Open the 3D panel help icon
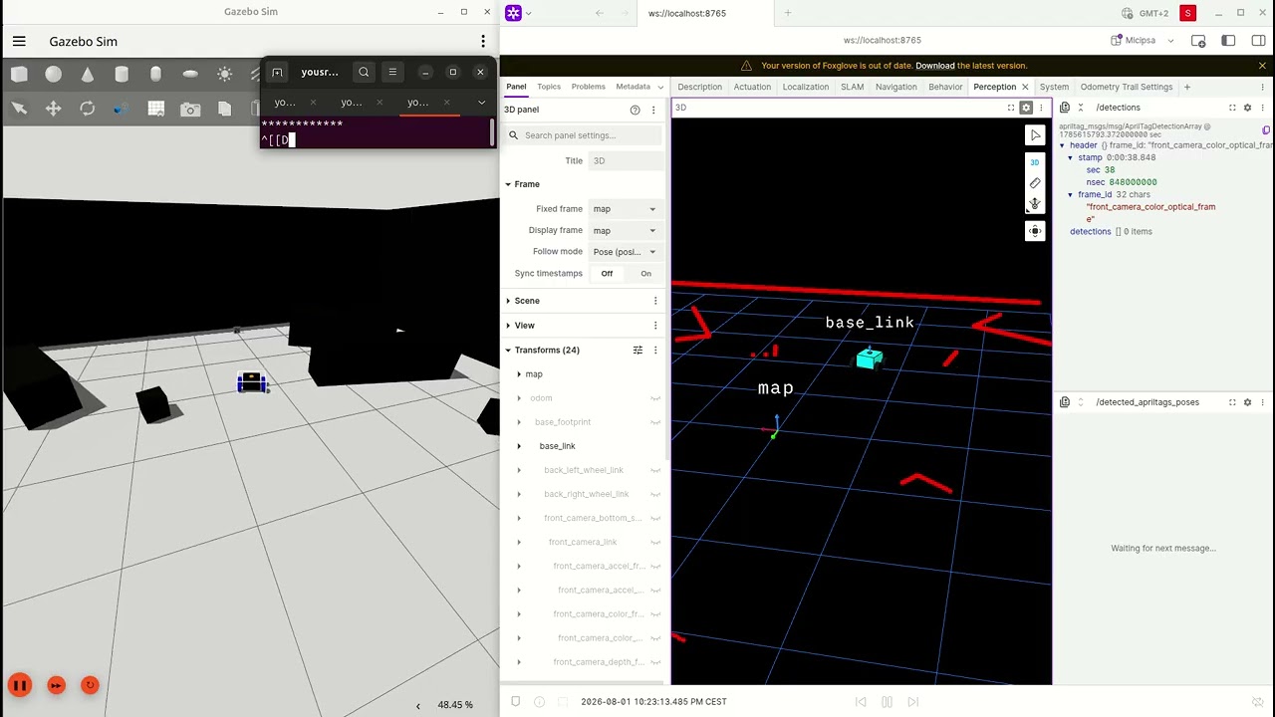 (636, 110)
